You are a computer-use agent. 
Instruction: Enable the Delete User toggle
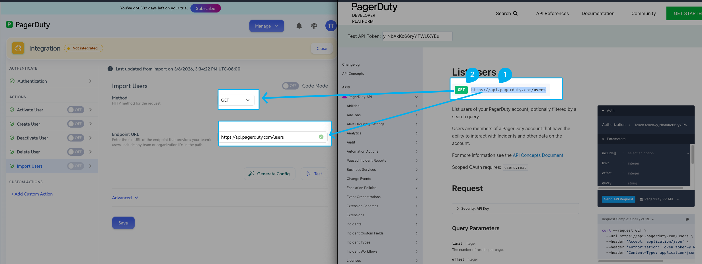click(76, 152)
